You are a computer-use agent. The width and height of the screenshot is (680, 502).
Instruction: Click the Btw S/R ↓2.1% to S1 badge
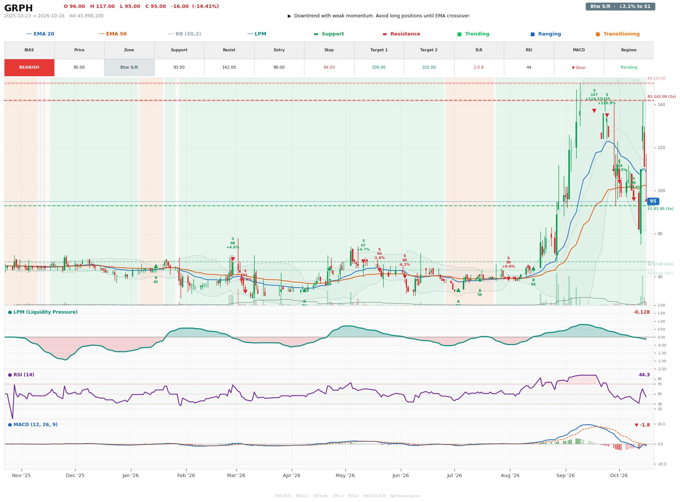pyautogui.click(x=620, y=6)
